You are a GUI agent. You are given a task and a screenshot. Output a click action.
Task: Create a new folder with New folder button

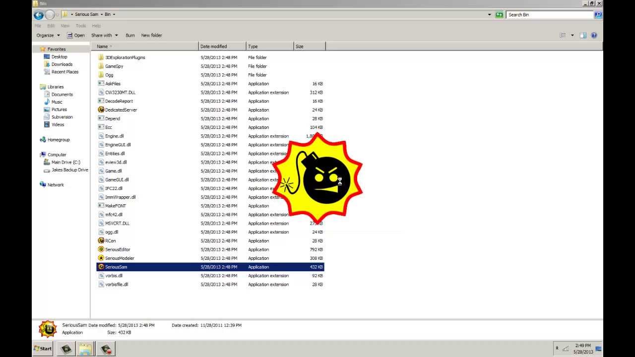(x=151, y=35)
